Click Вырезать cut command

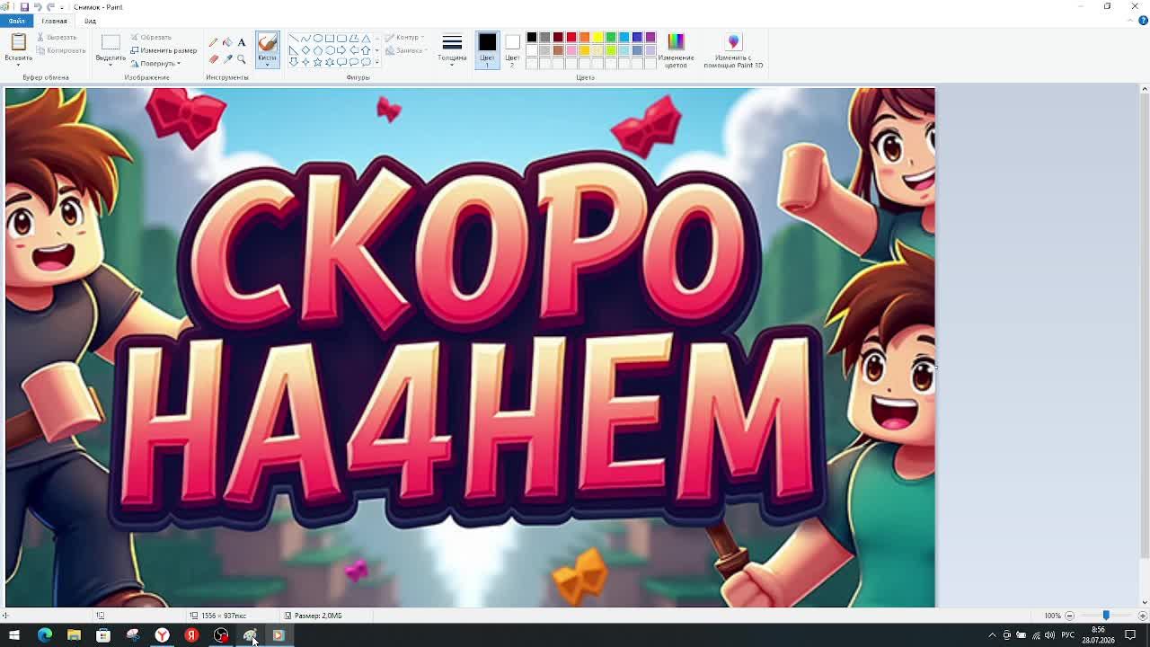point(57,37)
